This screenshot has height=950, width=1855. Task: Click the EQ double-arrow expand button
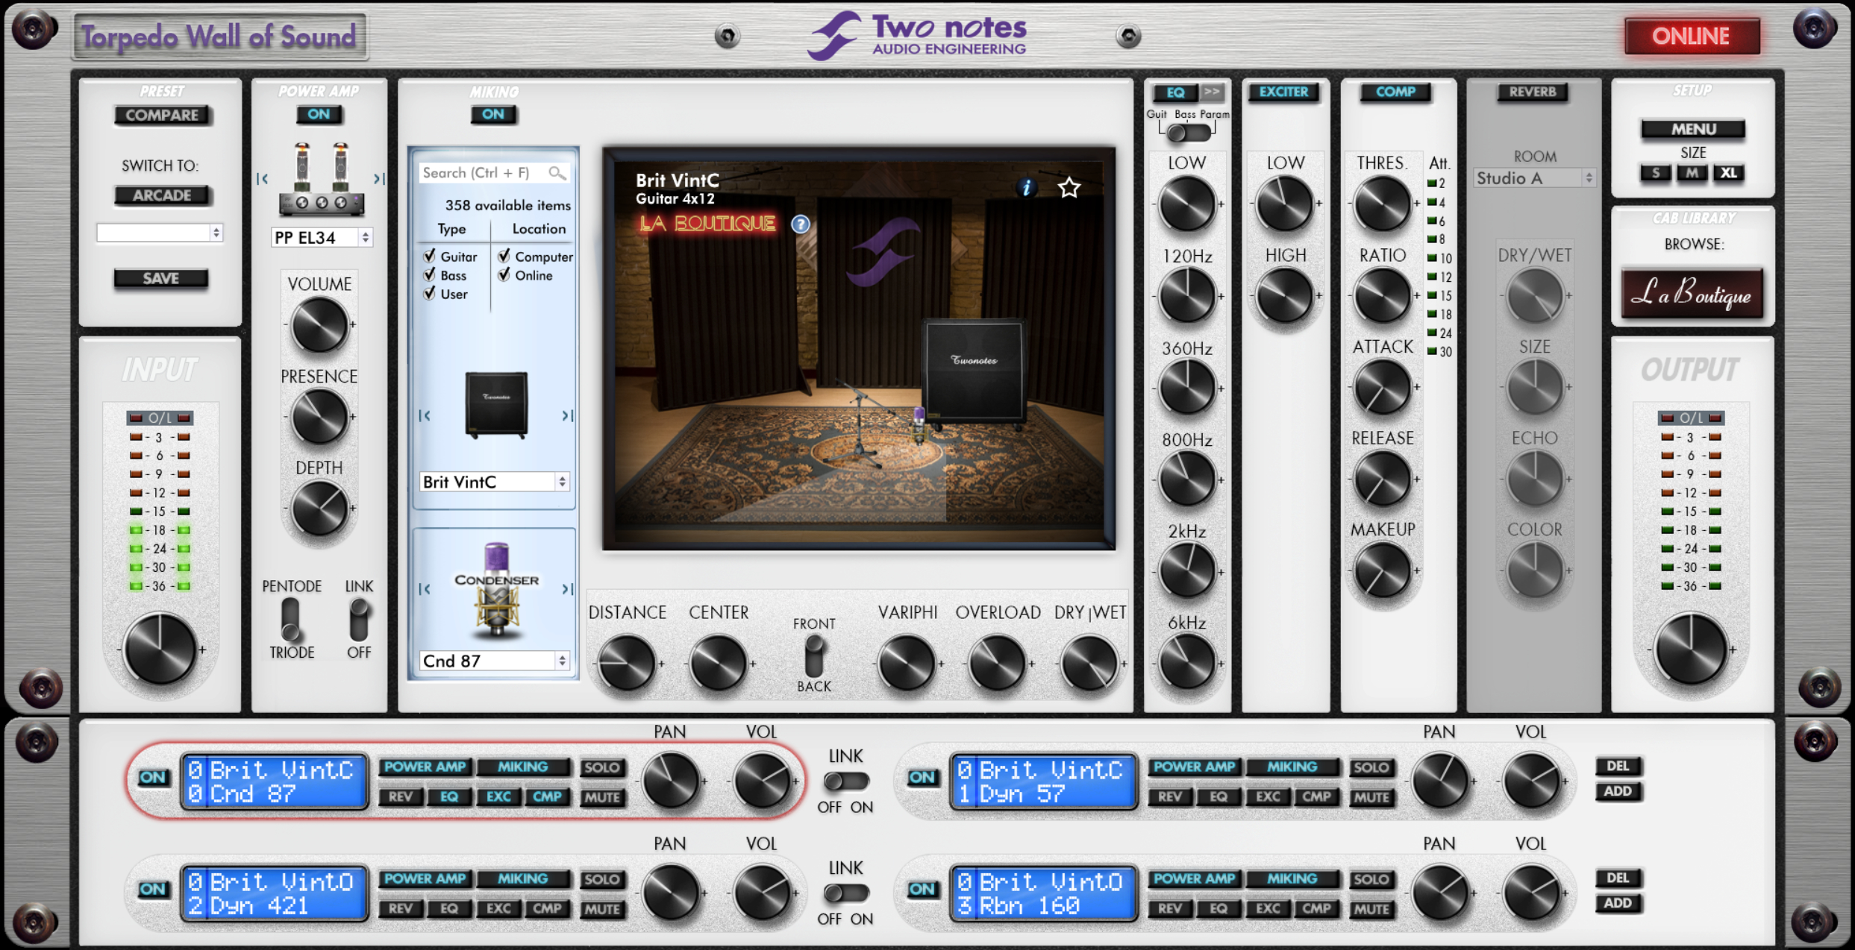[1212, 92]
